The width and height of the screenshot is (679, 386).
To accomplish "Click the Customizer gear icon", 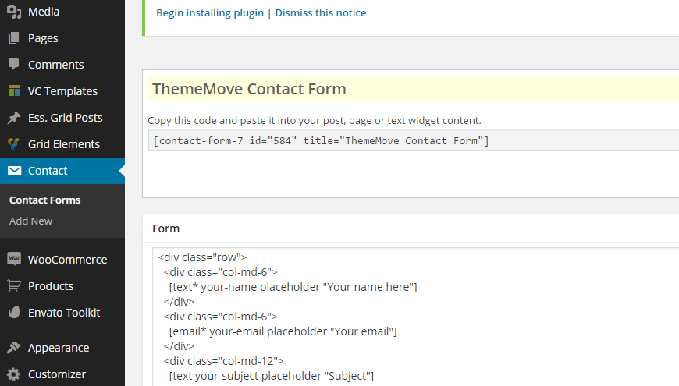I will 13,374.
